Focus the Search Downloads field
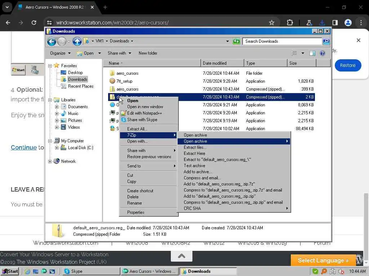This screenshot has height=276, width=369. point(282,41)
